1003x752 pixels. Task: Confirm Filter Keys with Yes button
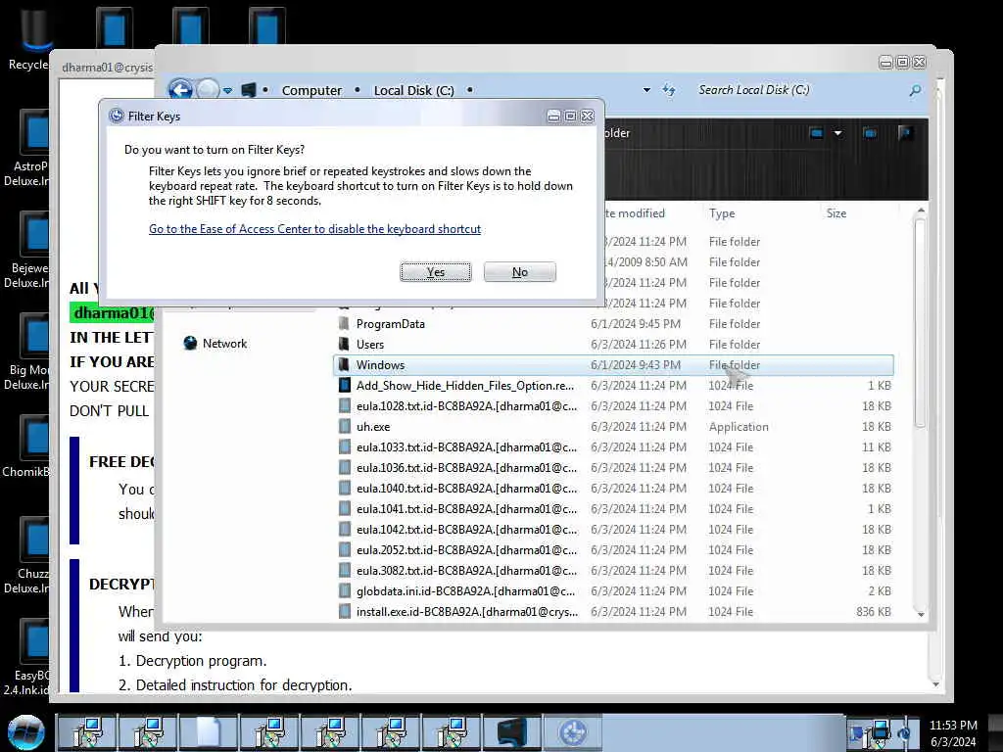[436, 272]
